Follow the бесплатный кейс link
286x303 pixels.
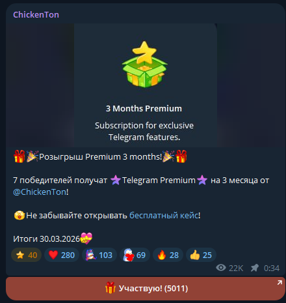click(164, 216)
